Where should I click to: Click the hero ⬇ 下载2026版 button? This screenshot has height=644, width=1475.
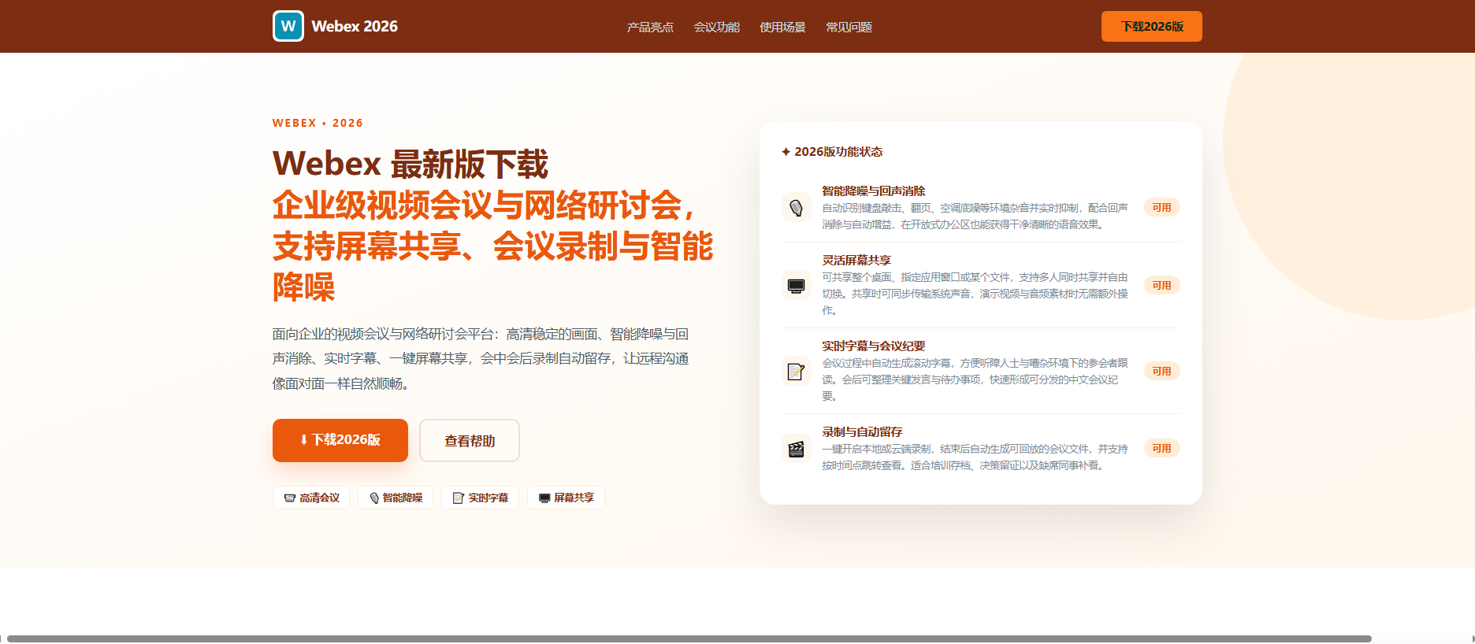click(340, 440)
